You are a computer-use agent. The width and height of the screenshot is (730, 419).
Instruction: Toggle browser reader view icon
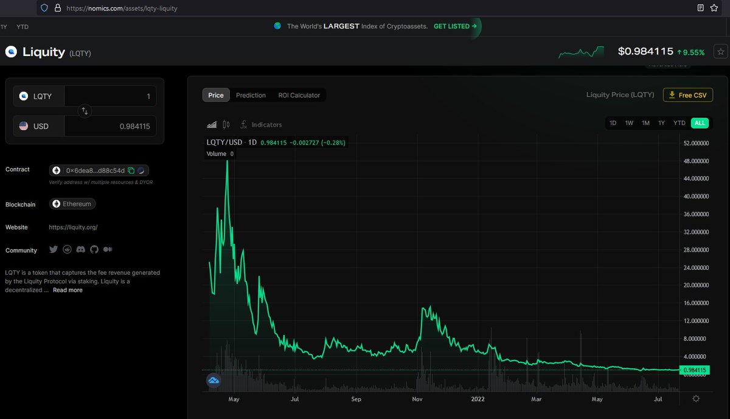click(x=701, y=8)
